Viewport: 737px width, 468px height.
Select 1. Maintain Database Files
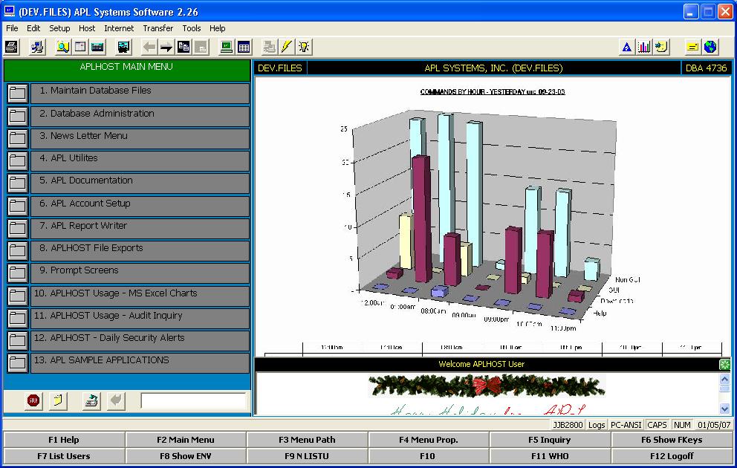(140, 93)
